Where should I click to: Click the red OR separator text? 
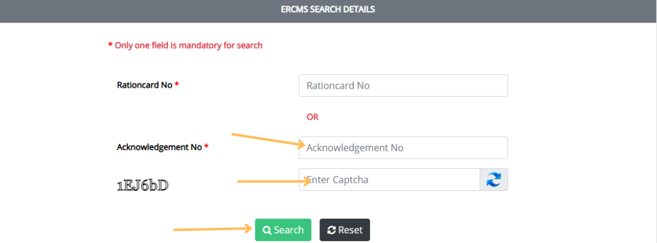[x=312, y=117]
